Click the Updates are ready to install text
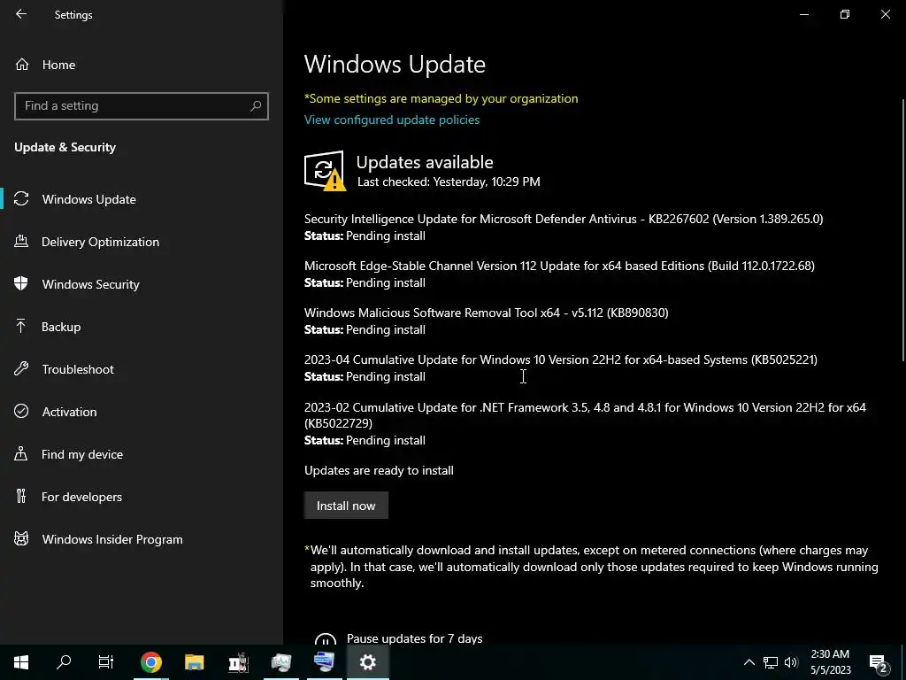 (x=379, y=470)
